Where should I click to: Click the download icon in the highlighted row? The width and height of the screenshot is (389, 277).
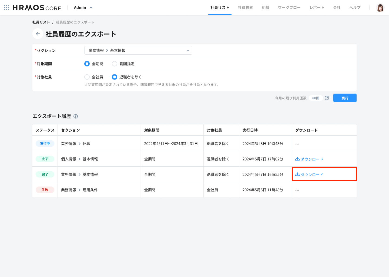[297, 174]
